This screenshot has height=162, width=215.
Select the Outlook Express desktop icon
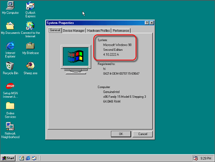(30, 10)
